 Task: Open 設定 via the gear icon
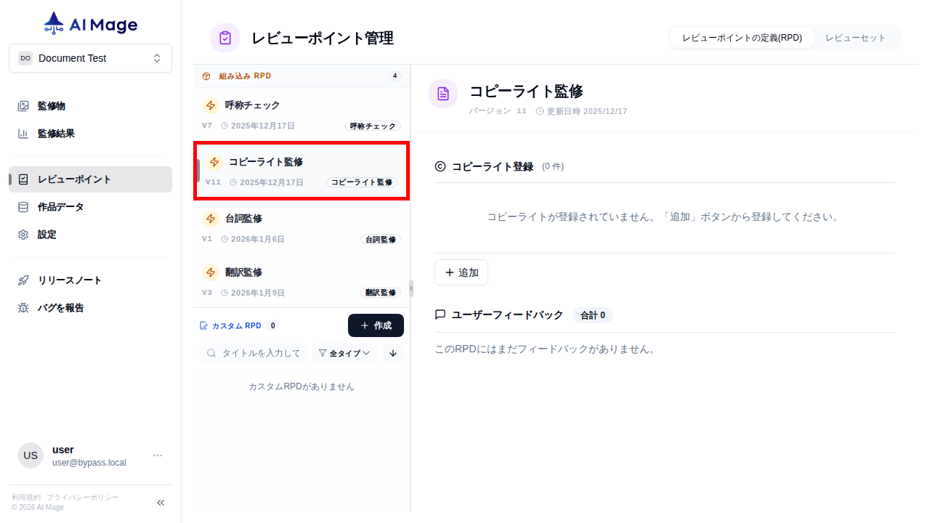coord(23,234)
